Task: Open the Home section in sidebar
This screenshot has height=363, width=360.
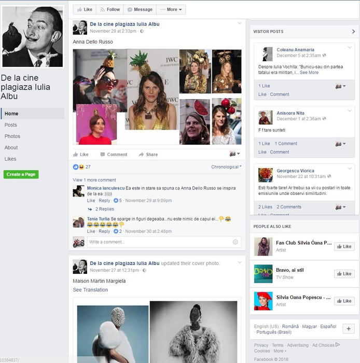Action: (x=33, y=114)
